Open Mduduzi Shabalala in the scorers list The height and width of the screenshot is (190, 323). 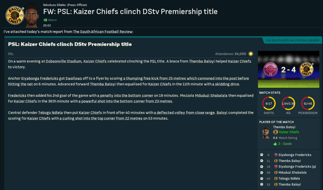tap(292, 173)
